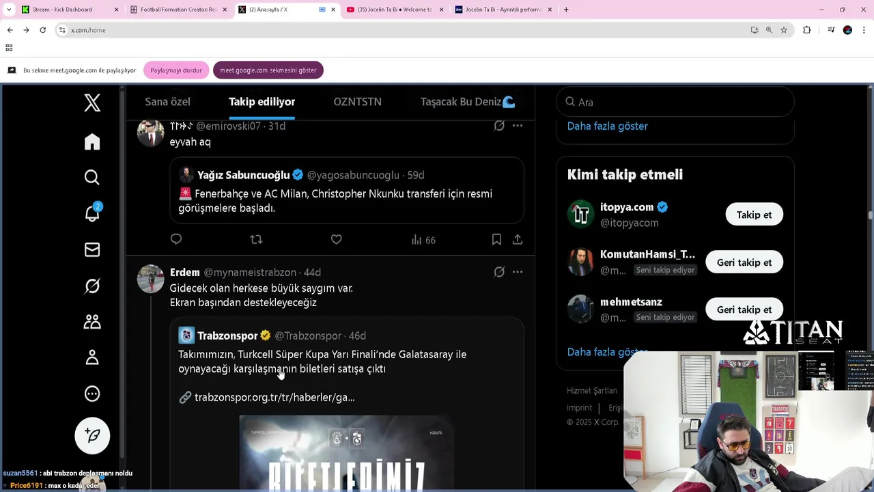Follow back mehmetsanz with Geri takip et

(744, 310)
